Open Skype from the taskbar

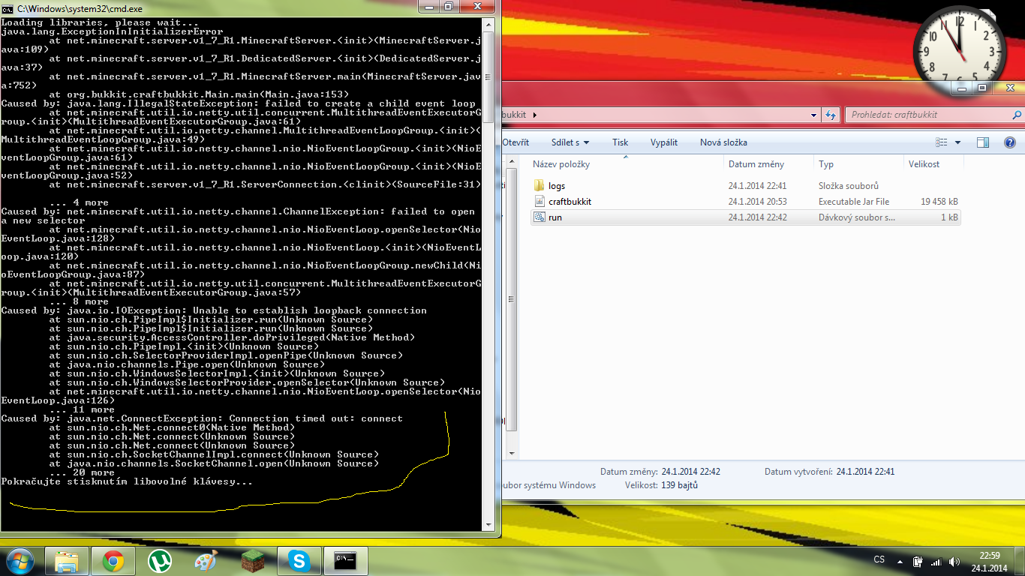pos(299,561)
